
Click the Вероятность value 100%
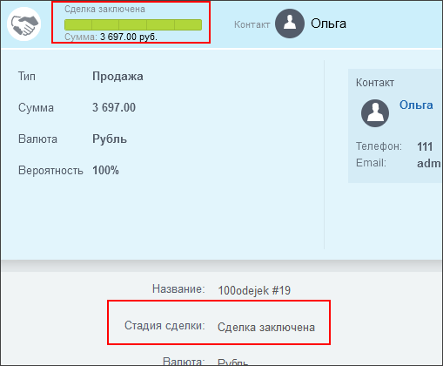[x=105, y=170]
